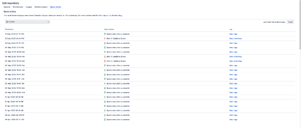The width and height of the screenshot is (301, 128).
Task: View logs for 06 May 10:51 AM
Action: pos(233,79)
